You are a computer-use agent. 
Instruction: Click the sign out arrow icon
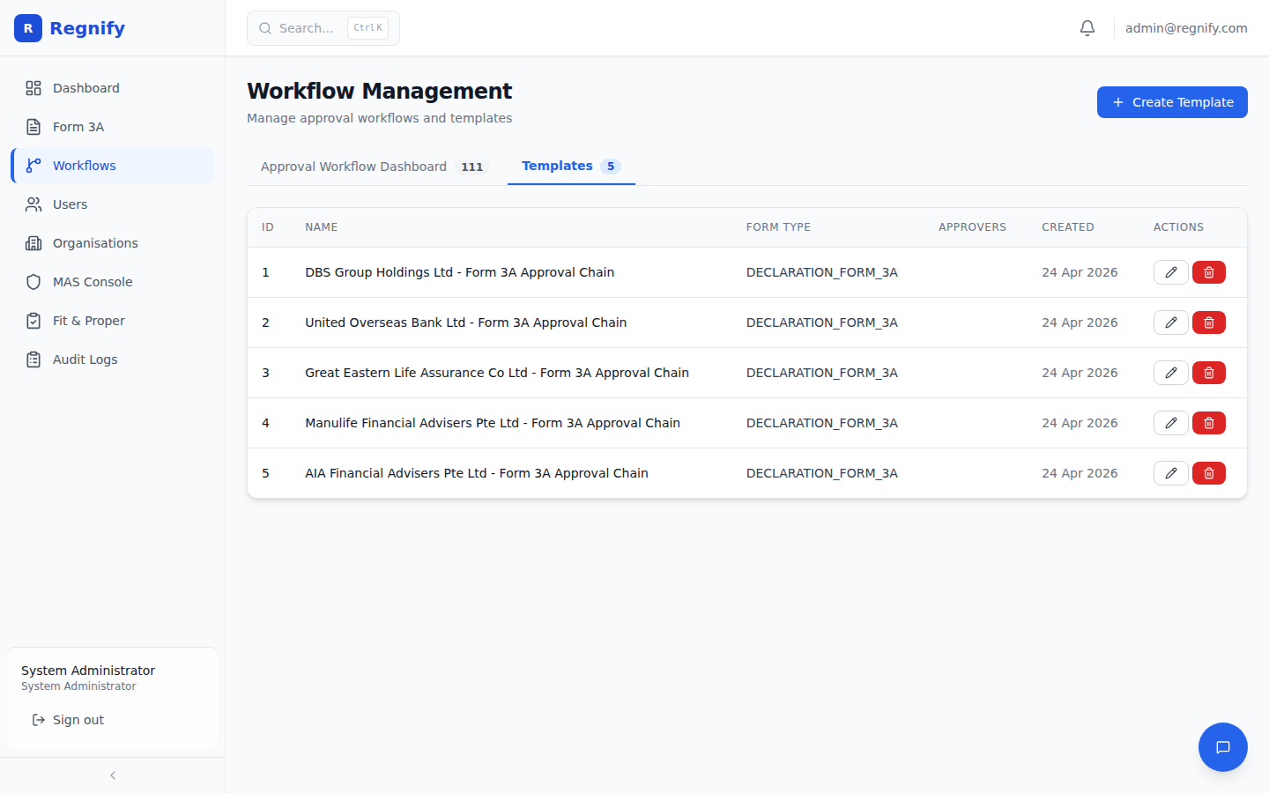coord(39,720)
